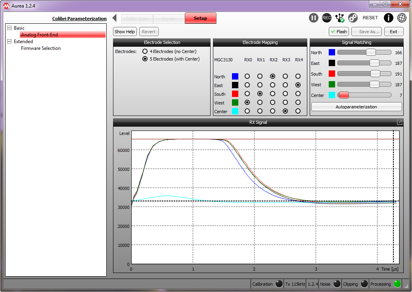
Task: Switch to the Colibri Suite tab
Action: (x=137, y=18)
